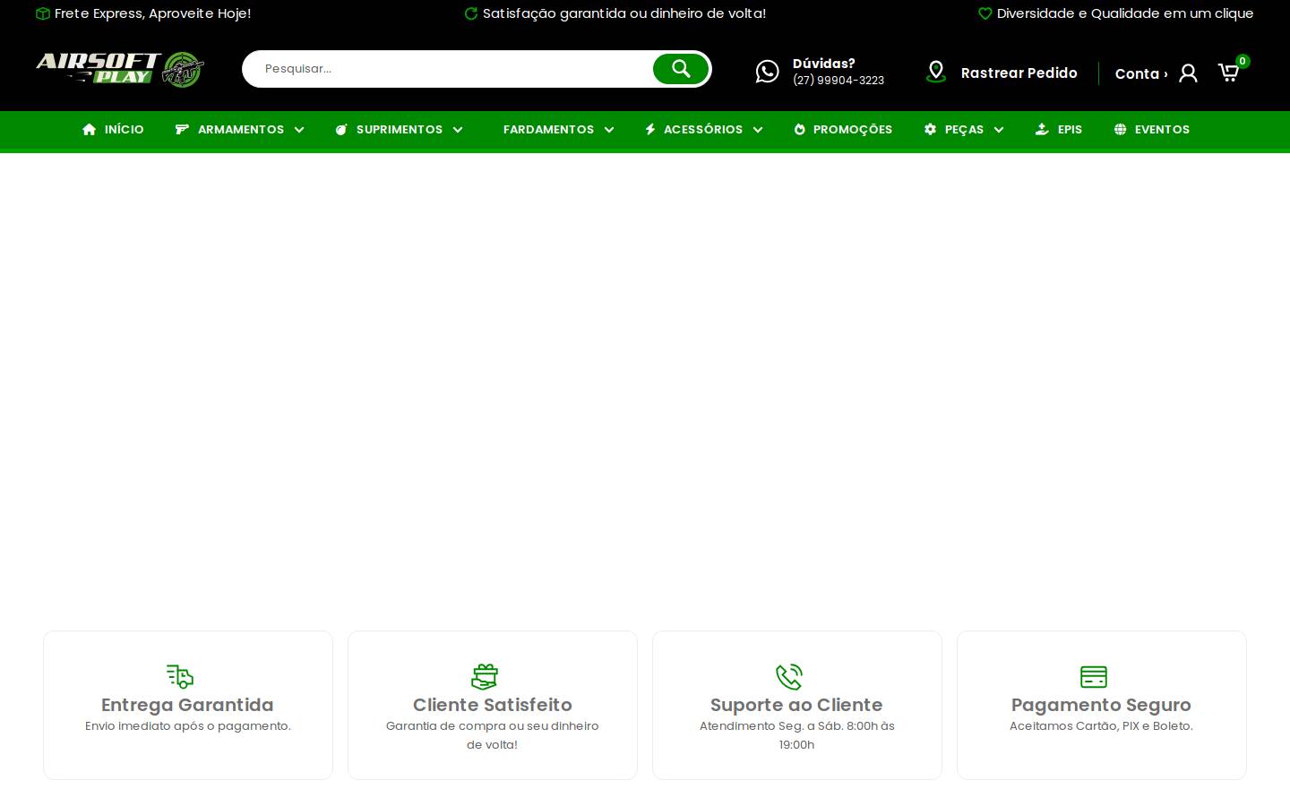Expand the ACESSÓRIOS dropdown chevron
The image size is (1290, 806).
(x=758, y=130)
